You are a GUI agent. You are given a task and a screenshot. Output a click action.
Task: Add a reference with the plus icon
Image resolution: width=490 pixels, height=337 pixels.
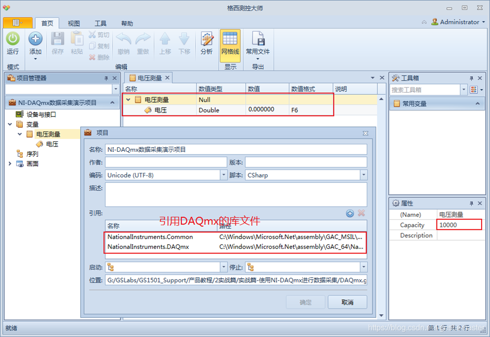coord(350,213)
